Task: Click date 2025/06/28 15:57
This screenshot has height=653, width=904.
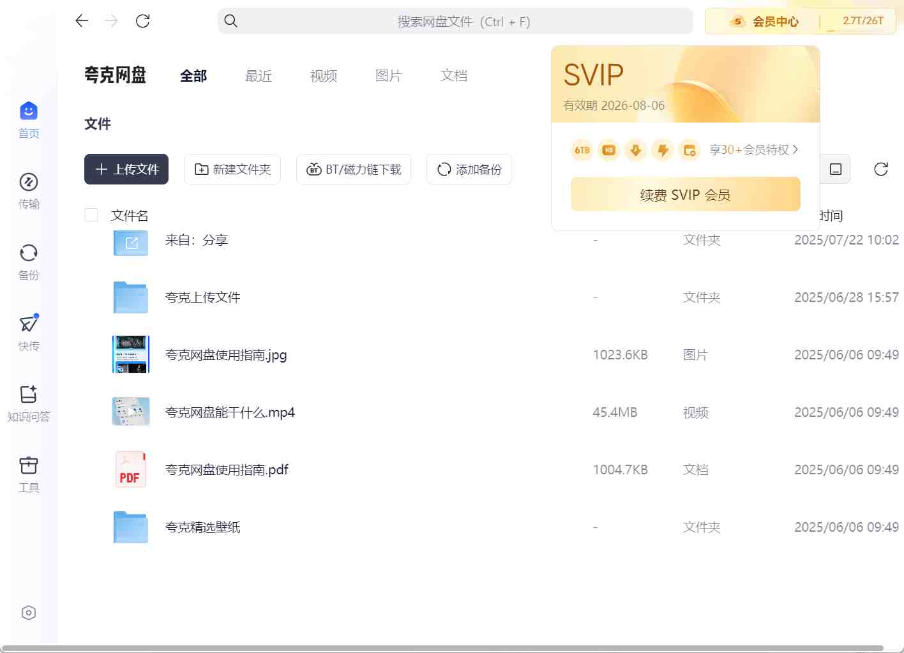Action: [x=847, y=297]
